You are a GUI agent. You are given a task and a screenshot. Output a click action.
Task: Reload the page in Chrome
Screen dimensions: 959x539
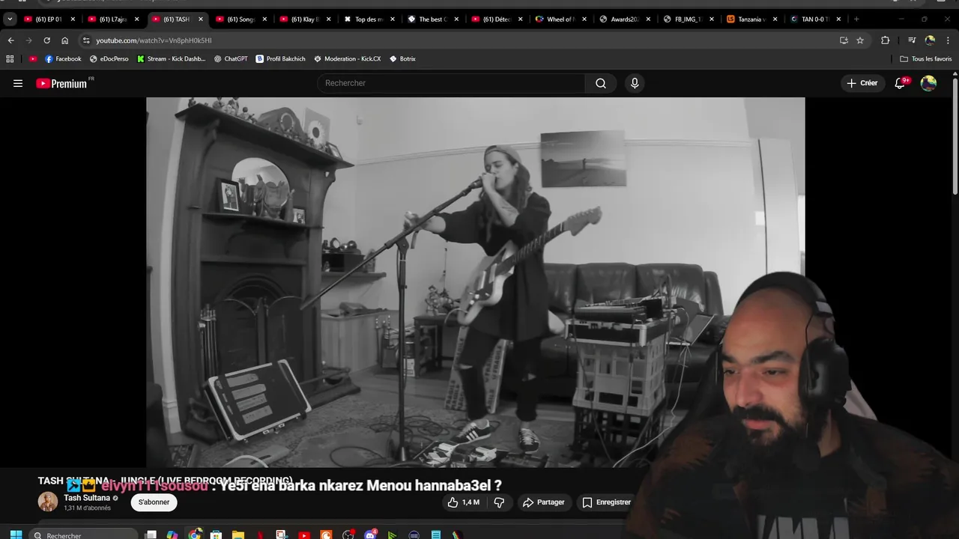pos(46,40)
